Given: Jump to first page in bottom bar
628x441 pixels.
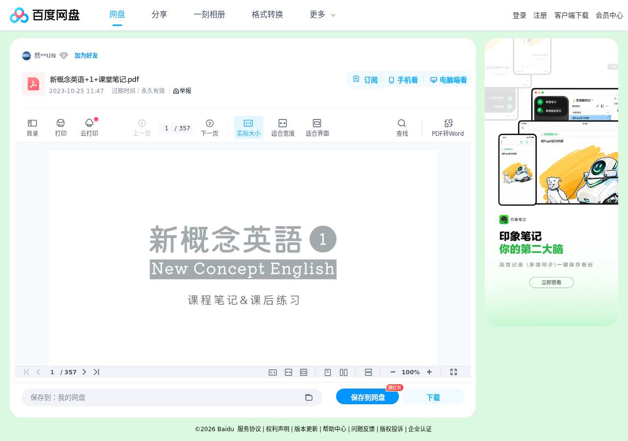Looking at the screenshot, I should pyautogui.click(x=26, y=372).
